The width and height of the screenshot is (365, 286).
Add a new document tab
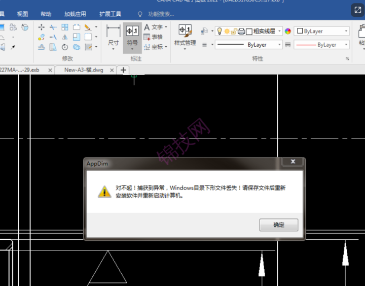point(123,70)
